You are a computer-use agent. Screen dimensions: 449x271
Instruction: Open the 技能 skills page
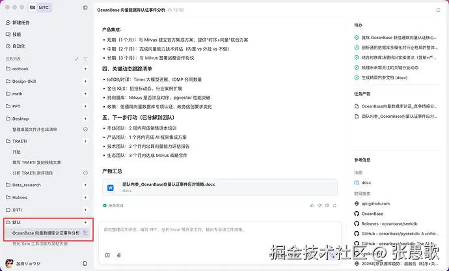point(14,34)
